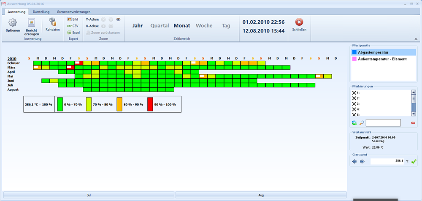This screenshot has width=422, height=201.
Task: Switch to the Auswertung tab
Action: (16, 12)
